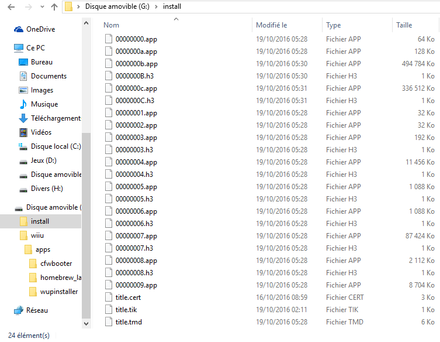Click the install breadcrumb in address bar

coord(172,6)
